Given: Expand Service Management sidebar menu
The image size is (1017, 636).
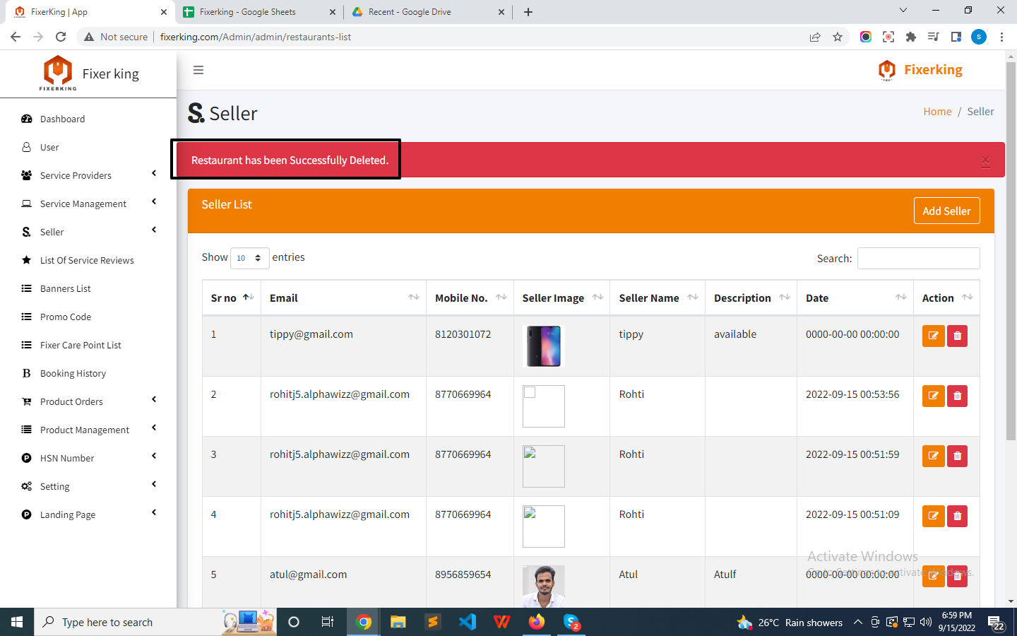Looking at the screenshot, I should coord(88,204).
